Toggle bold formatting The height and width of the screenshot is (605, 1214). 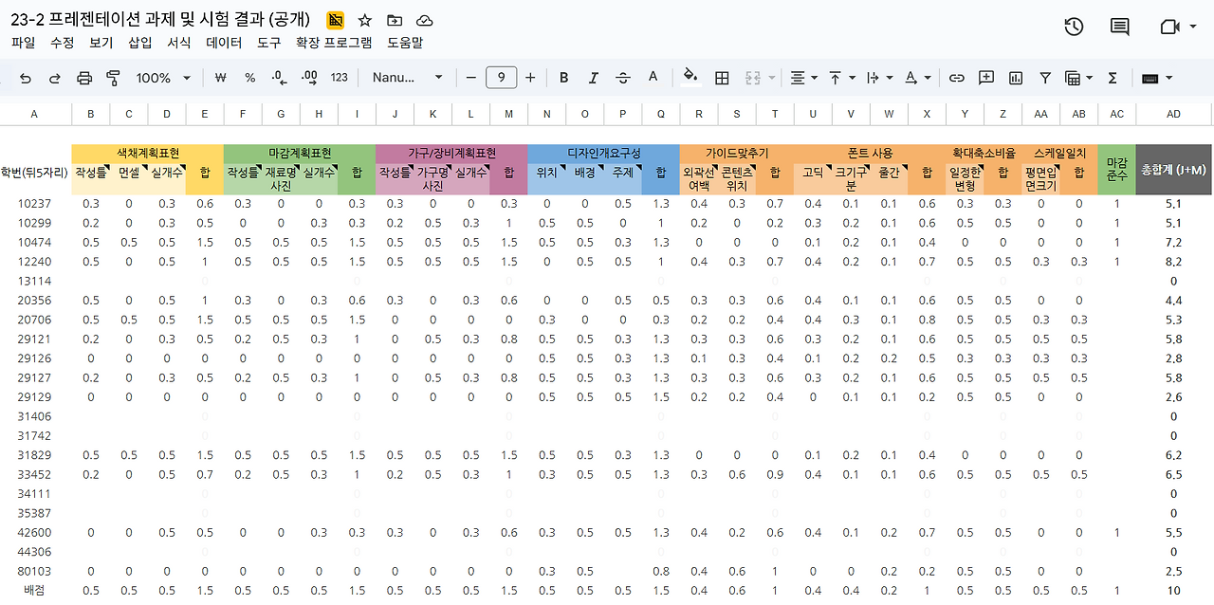point(563,78)
